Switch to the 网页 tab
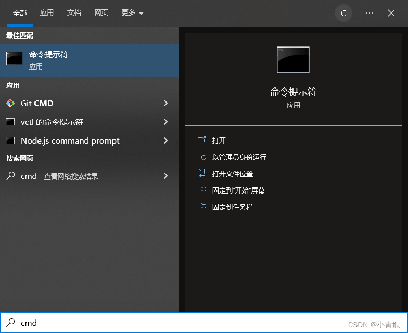408x333 pixels. tap(101, 12)
